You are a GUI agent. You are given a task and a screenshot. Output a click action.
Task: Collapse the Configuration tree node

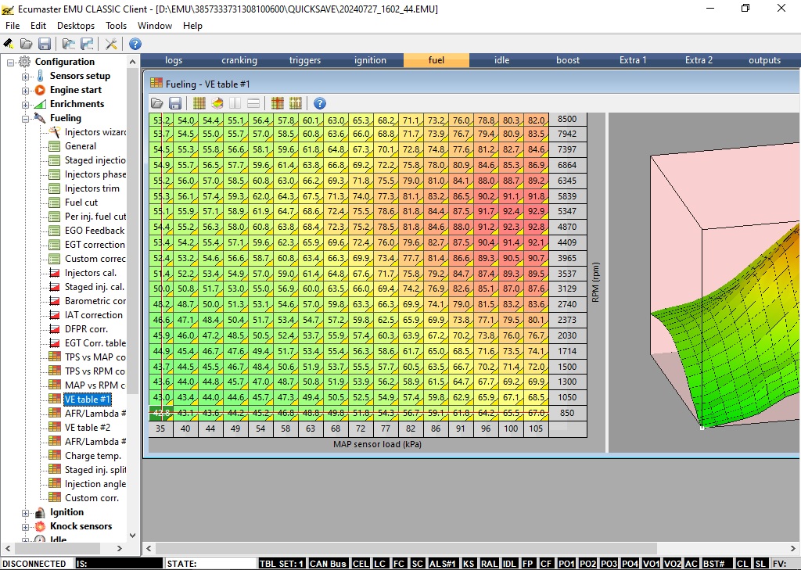(x=10, y=63)
